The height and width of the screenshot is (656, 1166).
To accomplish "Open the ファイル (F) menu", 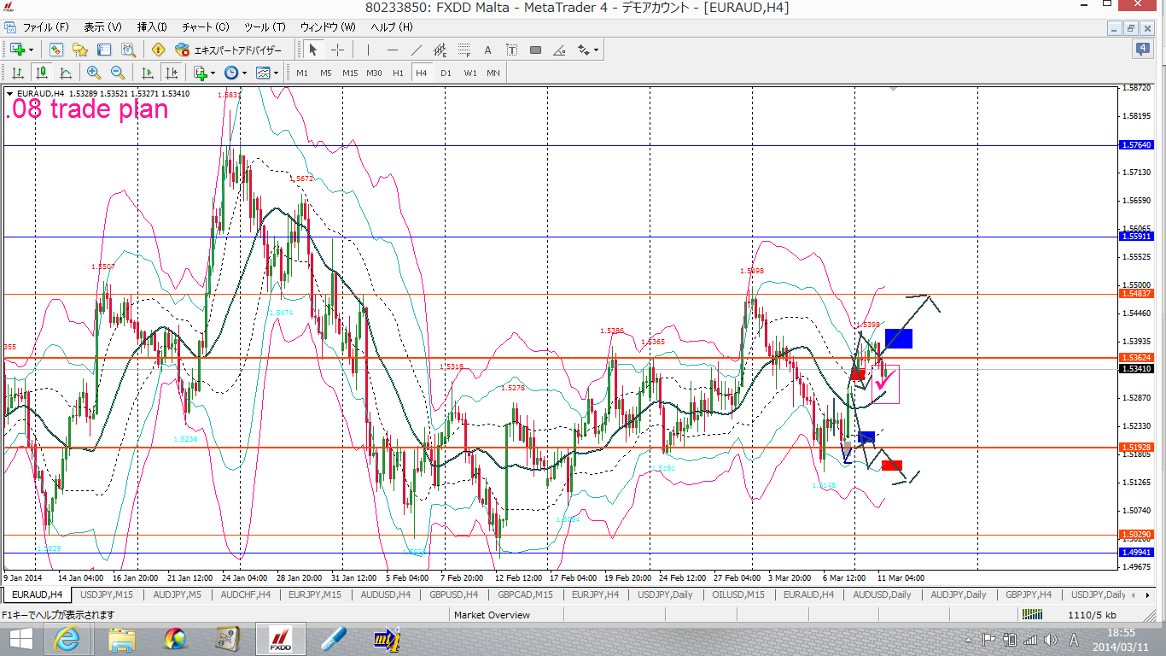I will [46, 26].
